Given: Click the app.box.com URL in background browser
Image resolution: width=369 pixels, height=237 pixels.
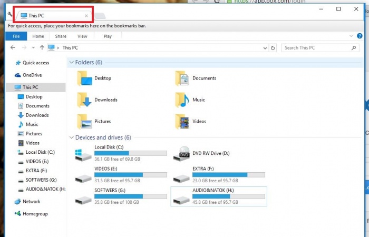Looking at the screenshot, I should pyautogui.click(x=269, y=2).
